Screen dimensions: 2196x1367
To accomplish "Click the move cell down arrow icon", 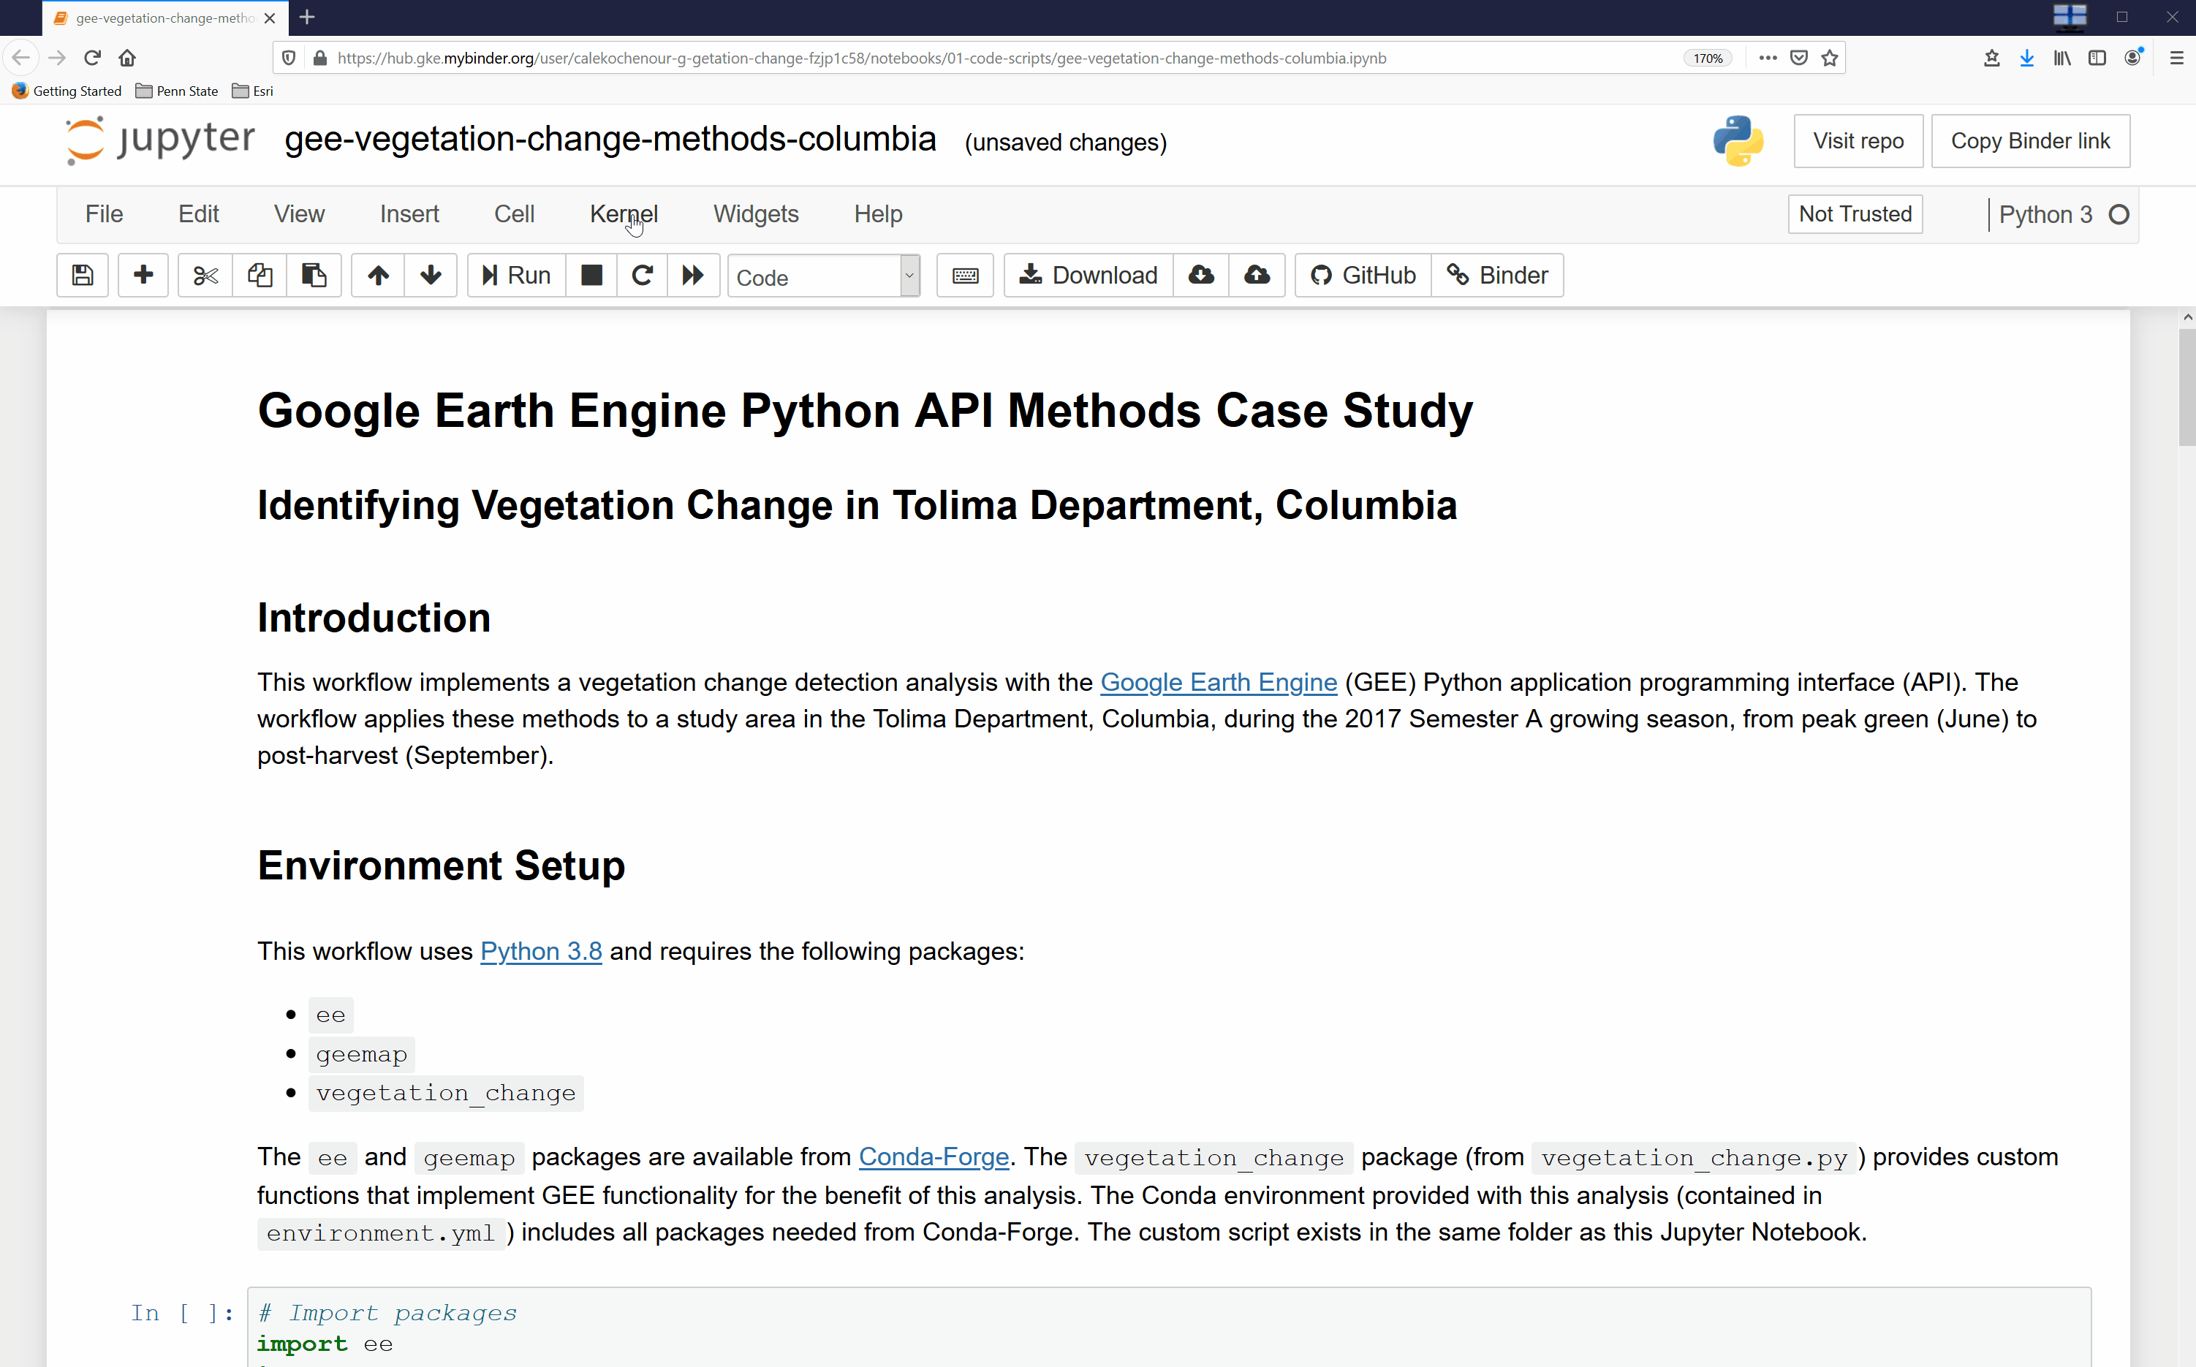I will pos(430,276).
